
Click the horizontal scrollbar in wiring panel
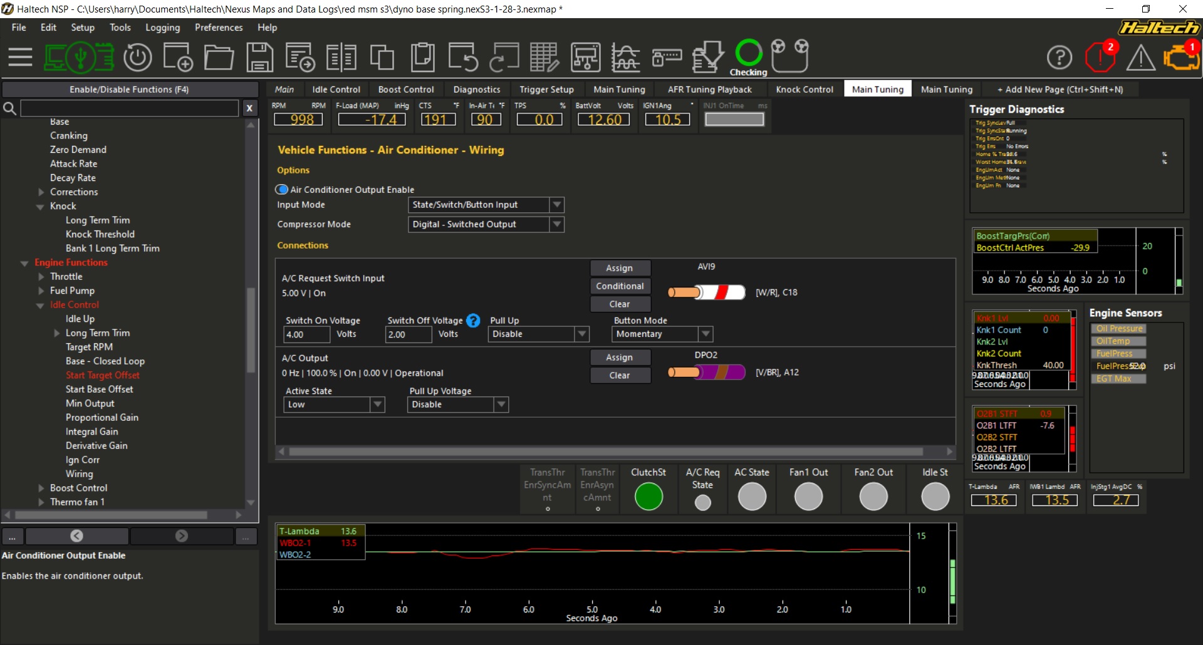click(605, 452)
